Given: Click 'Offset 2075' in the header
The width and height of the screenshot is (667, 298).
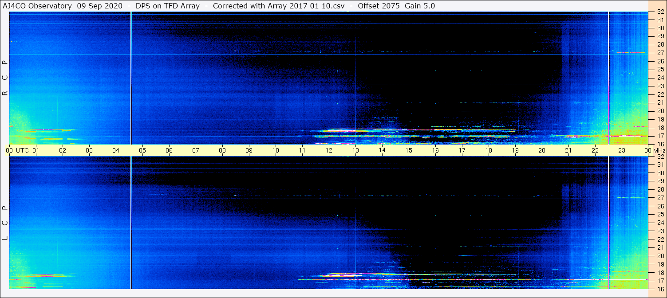Looking at the screenshot, I should pos(379,6).
